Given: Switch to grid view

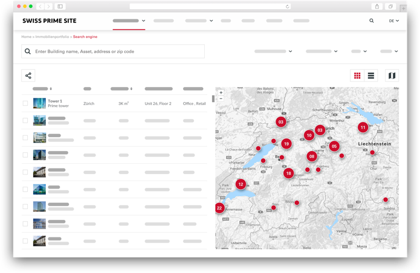Looking at the screenshot, I should [357, 75].
